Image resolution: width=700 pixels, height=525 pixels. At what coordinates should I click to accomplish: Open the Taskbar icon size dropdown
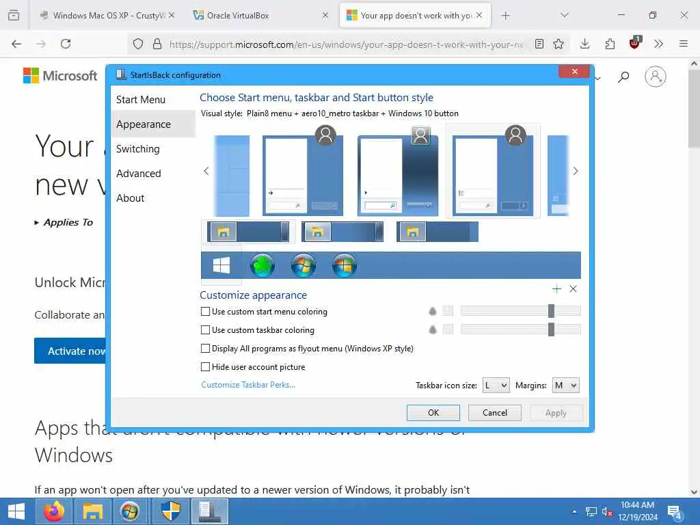point(496,386)
